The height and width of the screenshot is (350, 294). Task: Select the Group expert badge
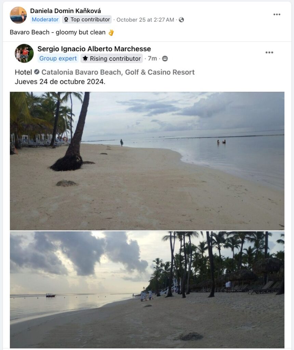(58, 58)
